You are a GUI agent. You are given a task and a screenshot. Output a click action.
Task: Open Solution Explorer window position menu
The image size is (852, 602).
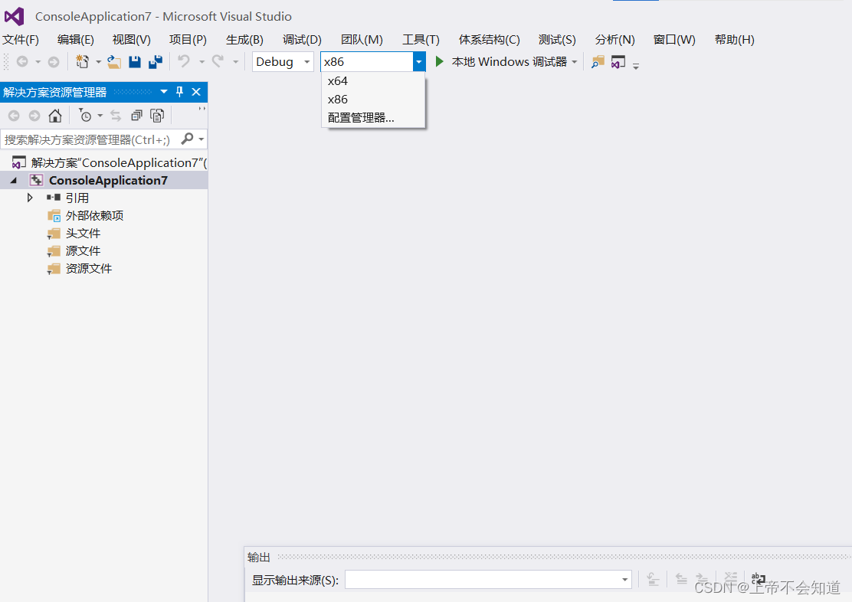pos(163,92)
